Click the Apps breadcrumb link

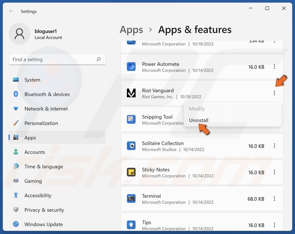point(131,30)
